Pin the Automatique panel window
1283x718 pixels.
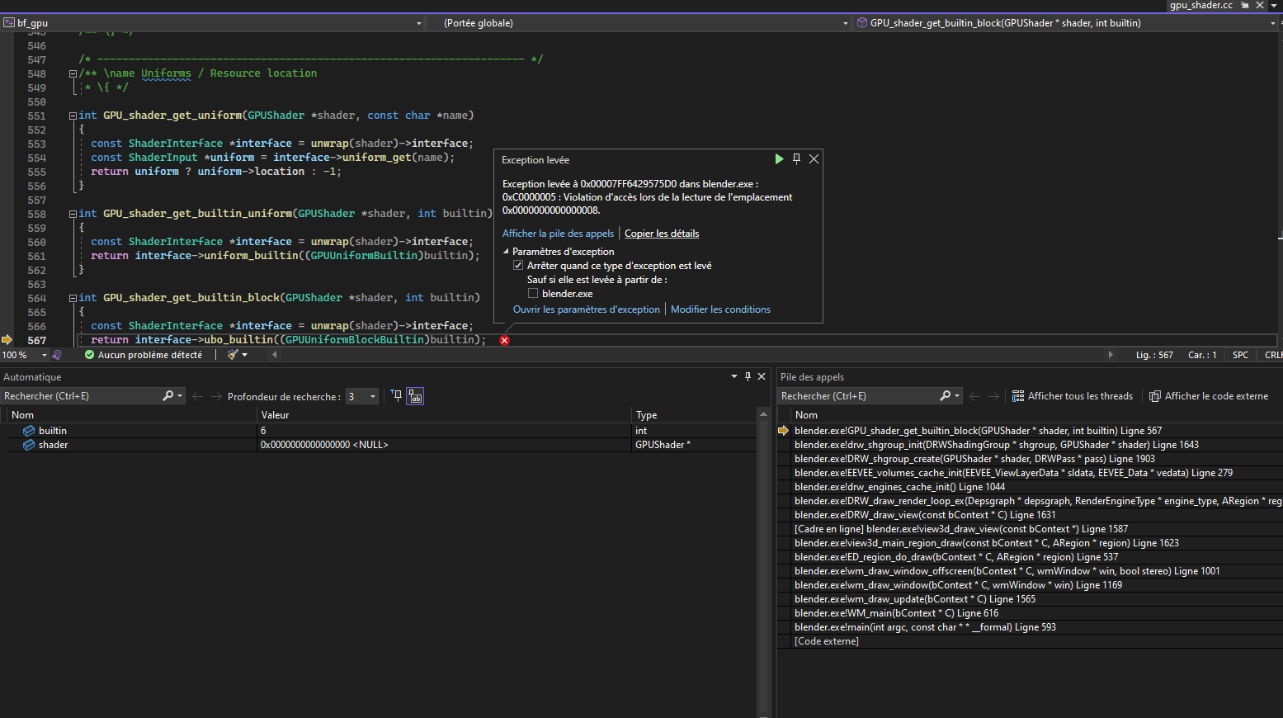[x=748, y=376]
